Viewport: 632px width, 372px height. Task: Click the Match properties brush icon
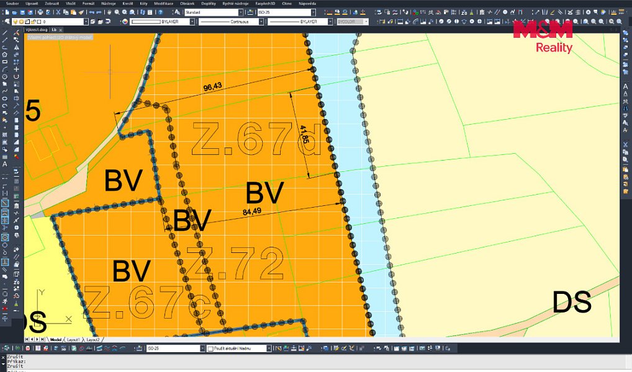click(x=81, y=12)
